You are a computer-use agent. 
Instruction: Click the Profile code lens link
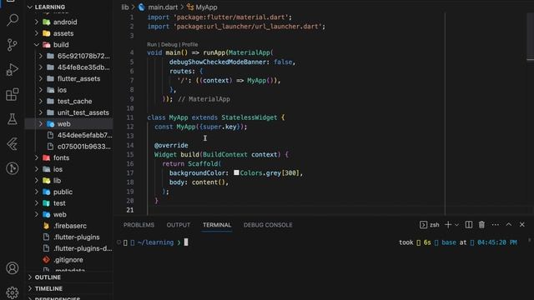pos(189,44)
